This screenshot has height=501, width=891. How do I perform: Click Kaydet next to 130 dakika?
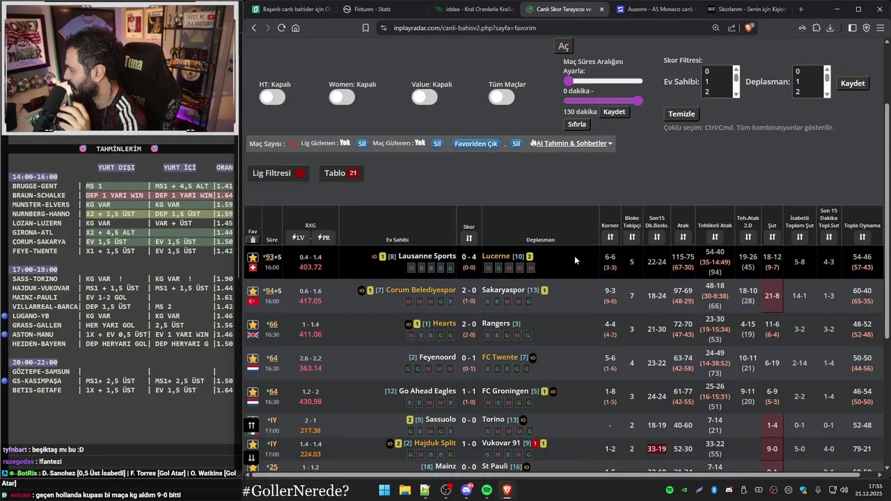(x=614, y=112)
